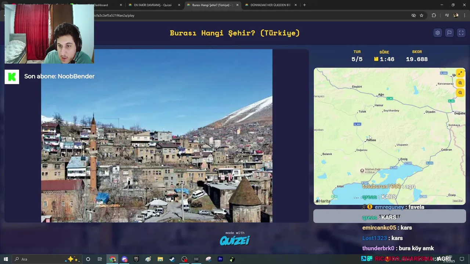
Task: Open File Explorer from the taskbar
Action: 160,259
